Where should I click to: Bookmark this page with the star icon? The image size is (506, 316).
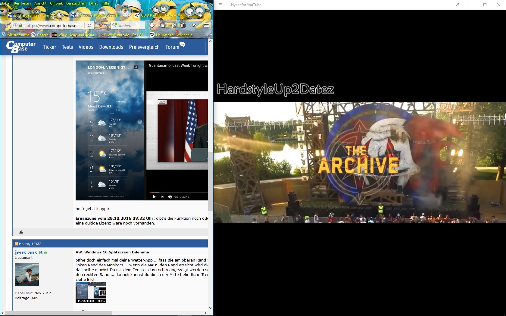(x=174, y=26)
